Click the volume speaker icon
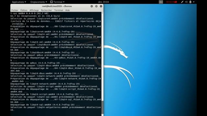Viewport: 207px width, 116px height. pyautogui.click(x=186, y=2)
